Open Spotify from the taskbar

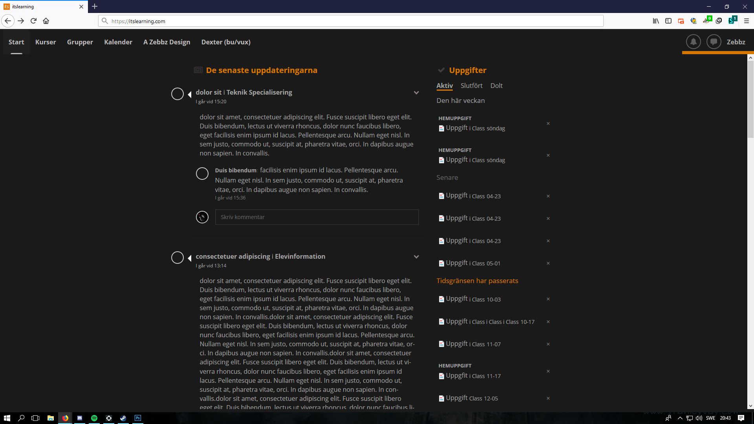pyautogui.click(x=94, y=418)
